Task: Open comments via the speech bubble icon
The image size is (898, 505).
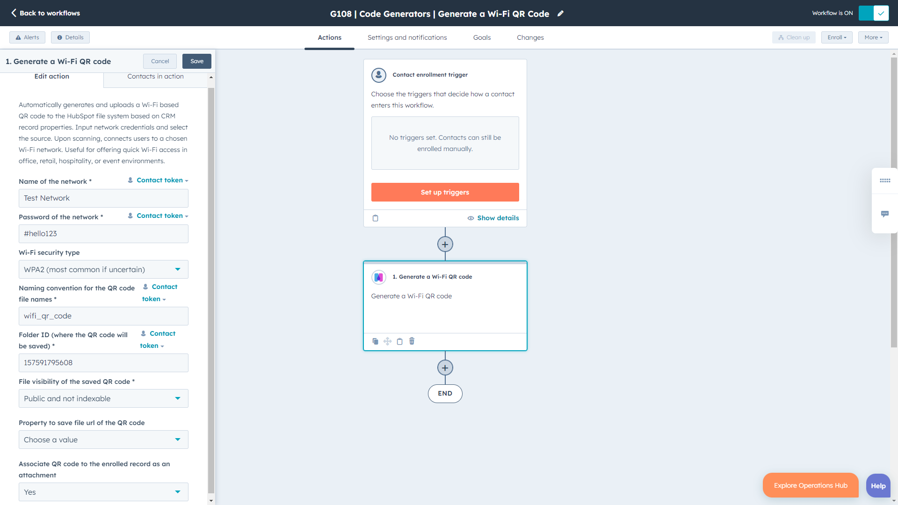Action: tap(885, 214)
